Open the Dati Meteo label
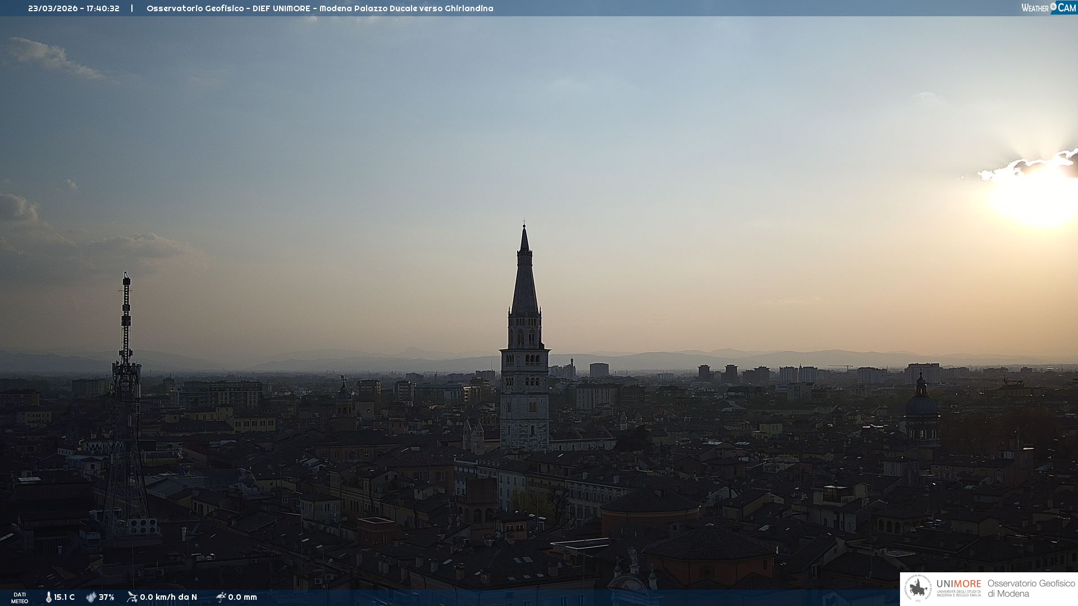Viewport: 1078px width, 606px height. pos(20,598)
